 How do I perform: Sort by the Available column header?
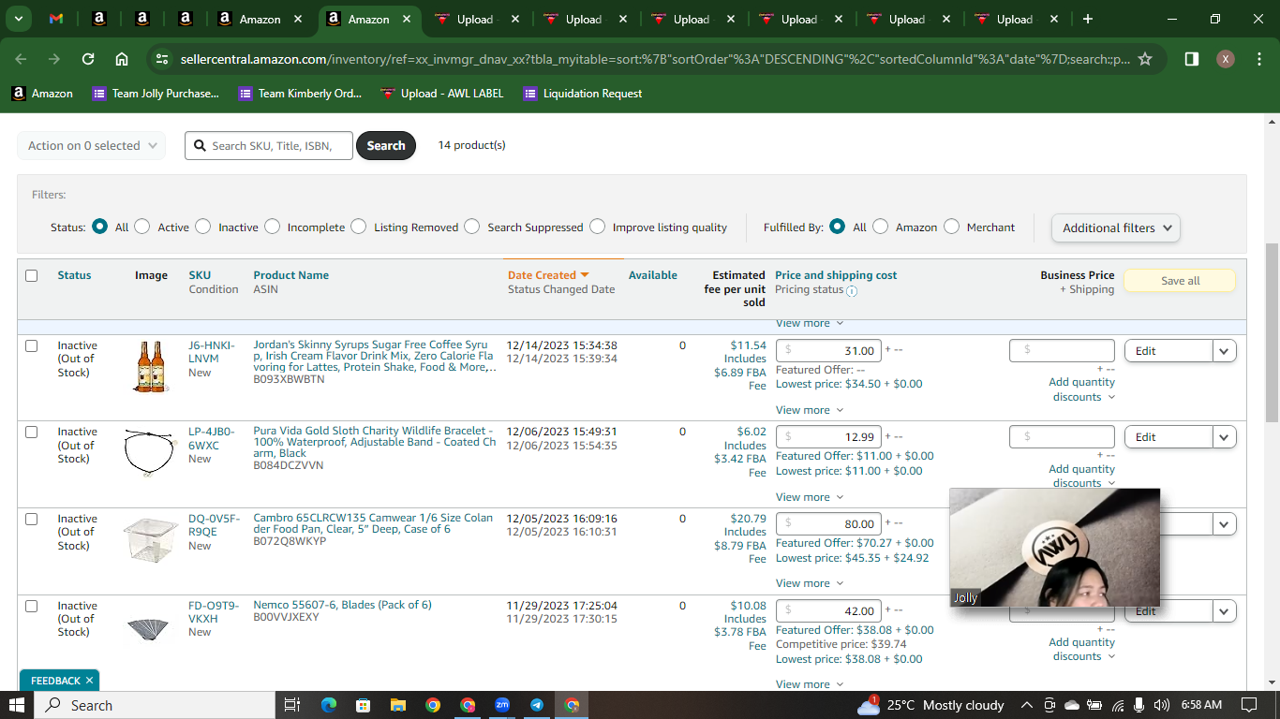click(652, 275)
